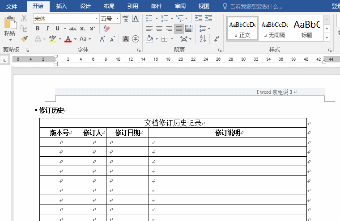Increase indent of the paragraph
This screenshot has height=221, width=340.
[209, 18]
